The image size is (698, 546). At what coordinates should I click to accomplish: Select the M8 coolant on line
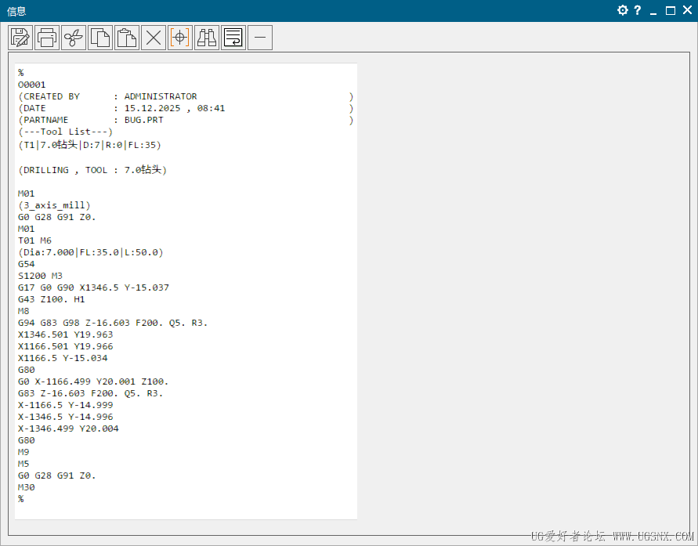click(x=24, y=311)
